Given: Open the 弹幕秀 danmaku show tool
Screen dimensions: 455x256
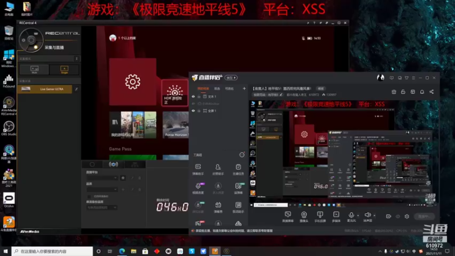Looking at the screenshot, I should [218, 207].
